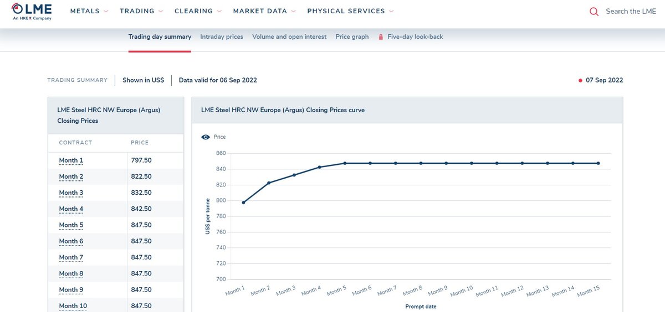The image size is (665, 312).
Task: Click the CONTRACT column header
Action: pyautogui.click(x=75, y=143)
